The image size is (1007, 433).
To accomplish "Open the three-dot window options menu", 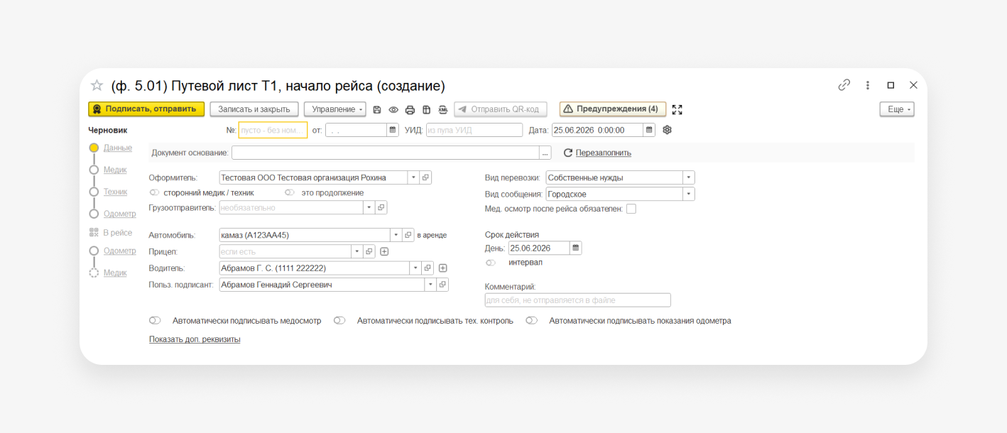I will [x=868, y=85].
